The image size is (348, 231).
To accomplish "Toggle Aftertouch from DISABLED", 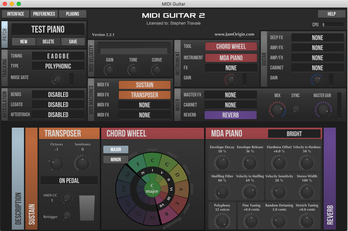I will pos(58,114).
